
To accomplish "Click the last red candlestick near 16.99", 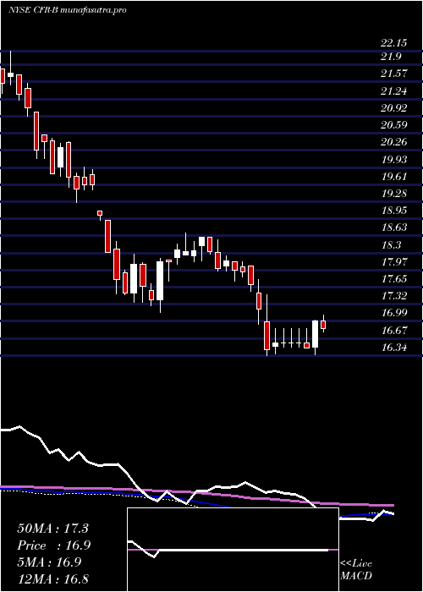I will coord(323,324).
